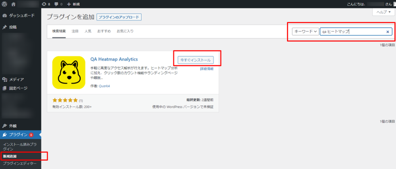Expand the キーワード search type dropdown
396x169 pixels.
pyautogui.click(x=305, y=31)
